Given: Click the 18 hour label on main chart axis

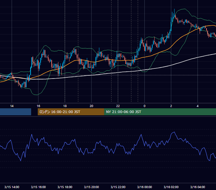Looking at the screenshot, I should click(65, 106).
